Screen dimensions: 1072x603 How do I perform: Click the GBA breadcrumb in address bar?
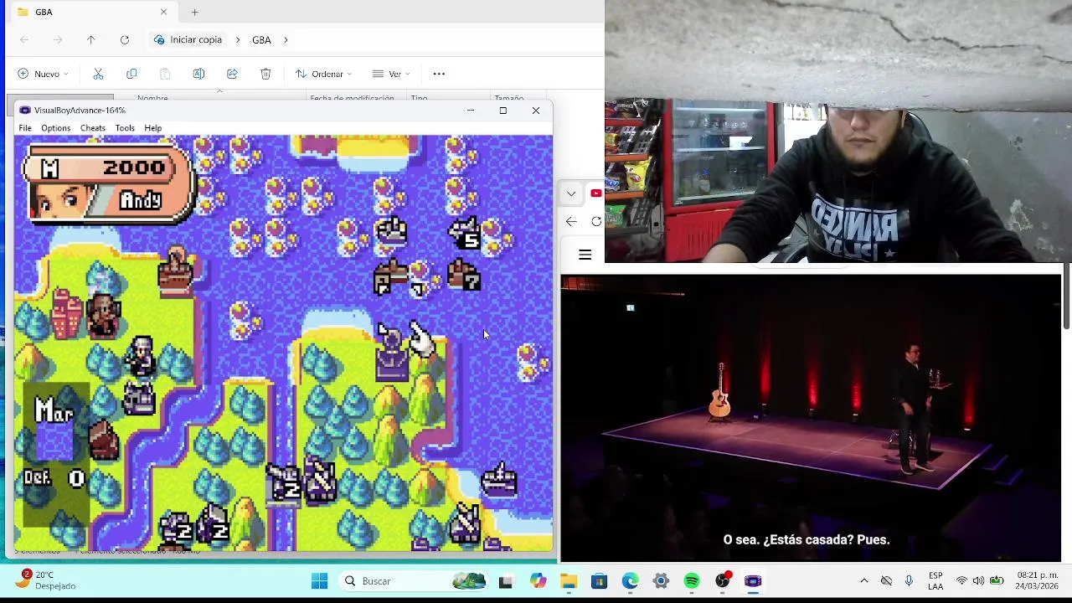(261, 39)
